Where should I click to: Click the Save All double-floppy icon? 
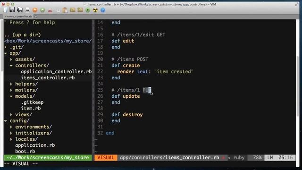click(20, 10)
